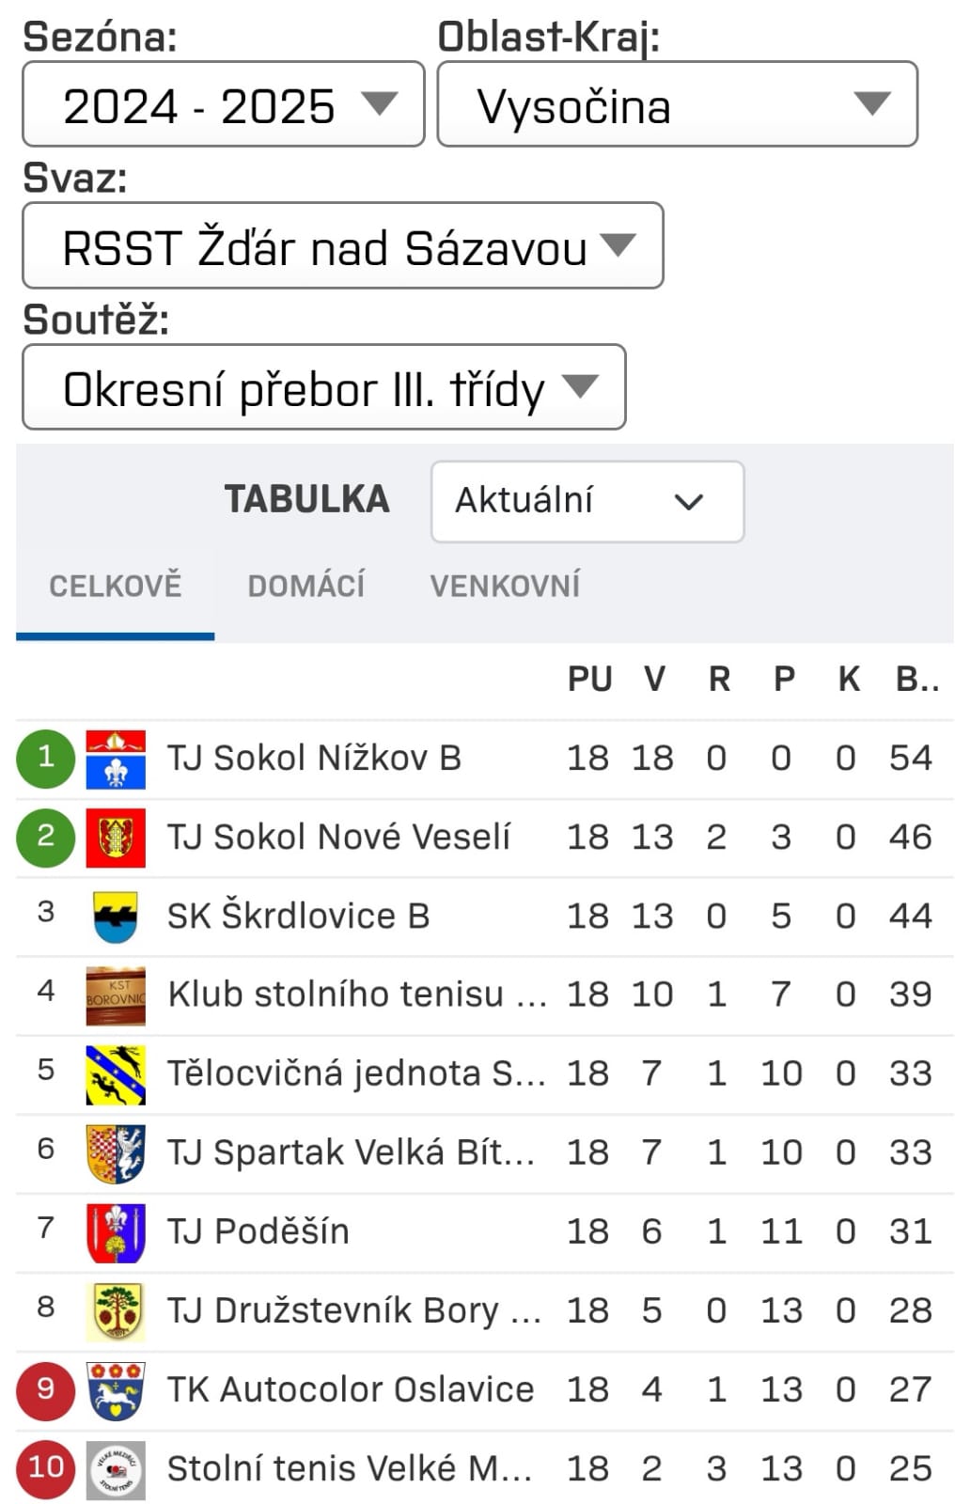Screen dimensions: 970x1504
Task: Click the TJ Sokol Nové Veselí crest
Action: 116,838
